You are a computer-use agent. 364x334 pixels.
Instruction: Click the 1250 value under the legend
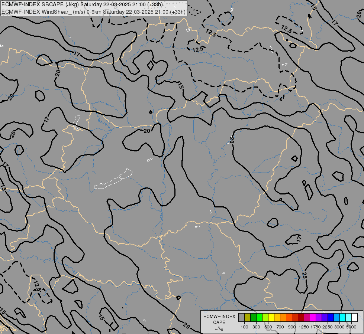[304, 327]
